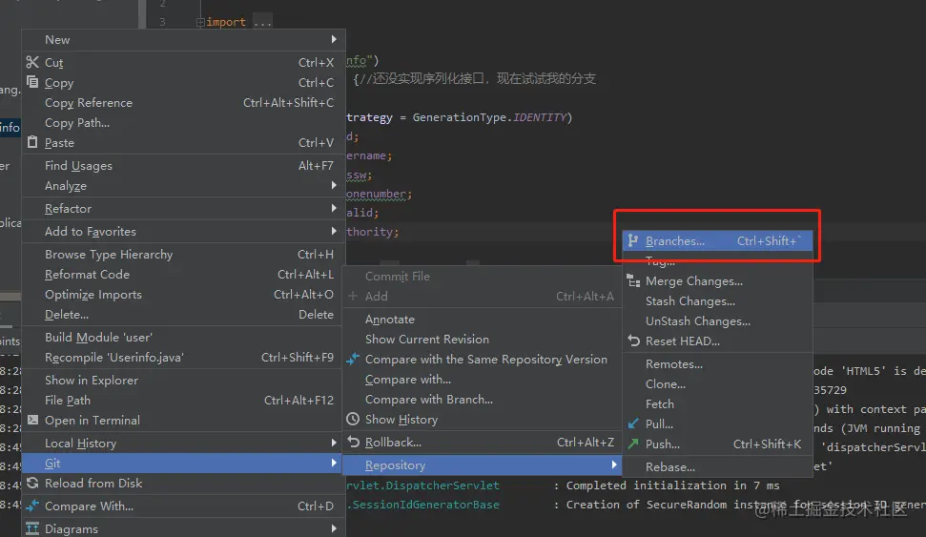The image size is (926, 537).
Task: Select Delete... menu entry
Action: [x=183, y=315]
